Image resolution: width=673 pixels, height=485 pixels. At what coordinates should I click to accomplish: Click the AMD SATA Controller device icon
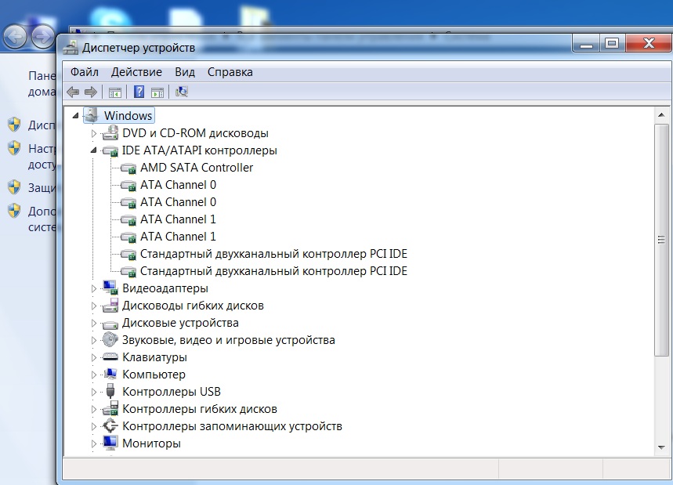coord(128,168)
